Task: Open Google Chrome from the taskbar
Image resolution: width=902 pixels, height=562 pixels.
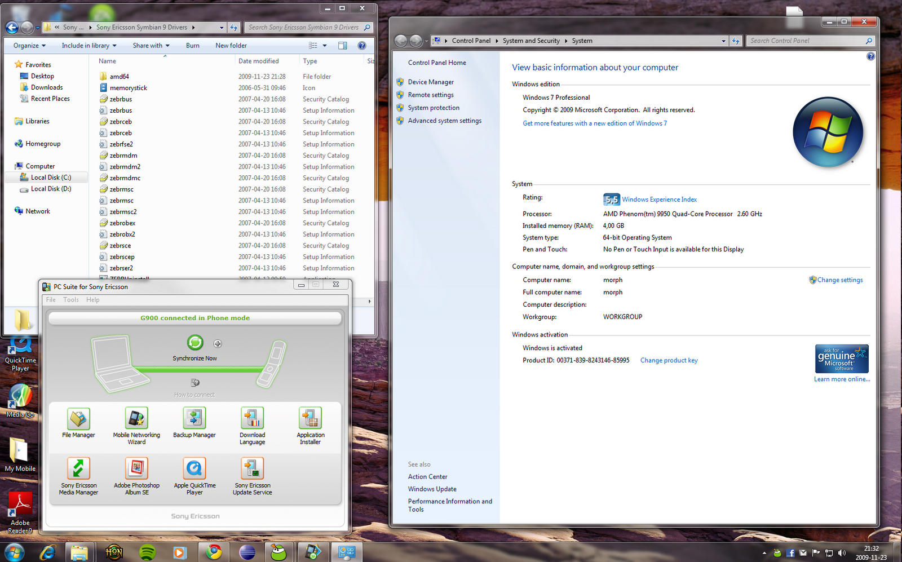Action: 213,552
